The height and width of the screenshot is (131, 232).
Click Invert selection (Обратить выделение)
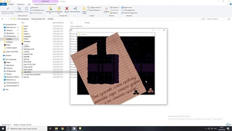coord(129,13)
